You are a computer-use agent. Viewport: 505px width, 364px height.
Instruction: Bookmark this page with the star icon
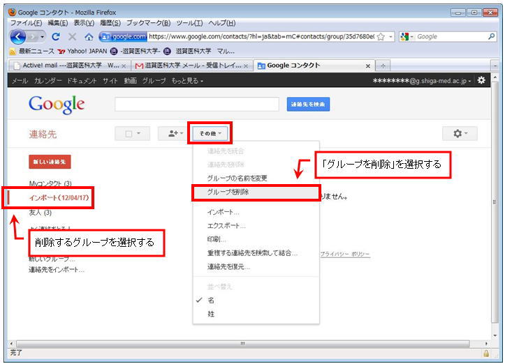[381, 37]
